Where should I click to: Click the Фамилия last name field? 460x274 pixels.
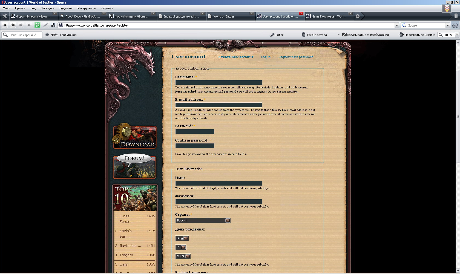tap(219, 201)
